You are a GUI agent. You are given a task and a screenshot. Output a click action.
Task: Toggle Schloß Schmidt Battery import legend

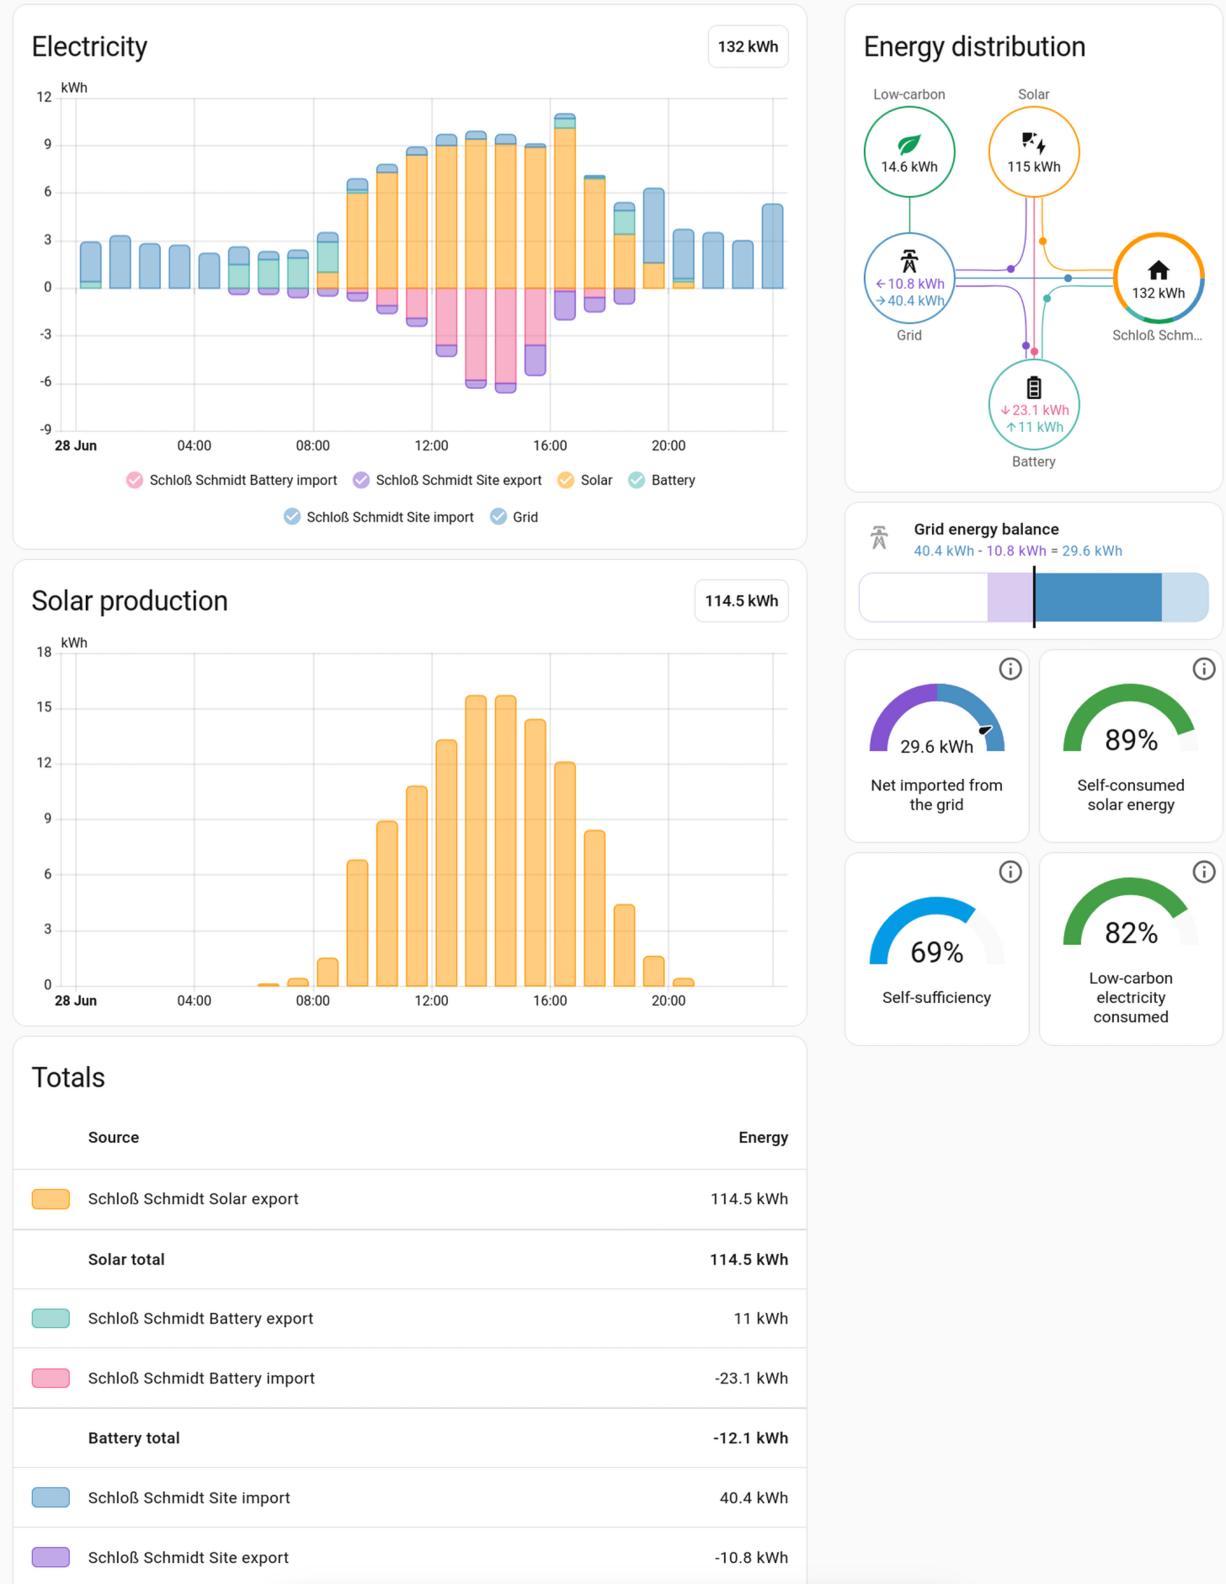click(232, 480)
